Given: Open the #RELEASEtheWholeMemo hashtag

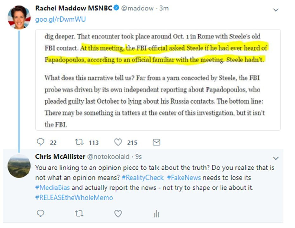Looking at the screenshot, I should point(74,198).
